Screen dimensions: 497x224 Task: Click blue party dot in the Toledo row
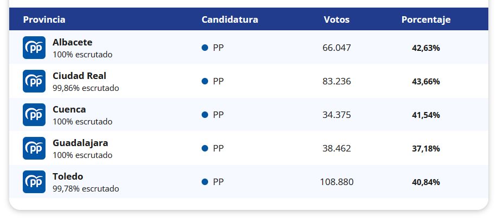pos(205,182)
